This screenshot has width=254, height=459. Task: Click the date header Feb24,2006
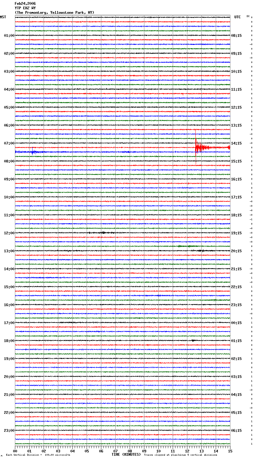tap(25, 4)
